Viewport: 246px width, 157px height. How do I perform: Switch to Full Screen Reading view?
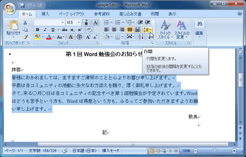tap(158, 151)
